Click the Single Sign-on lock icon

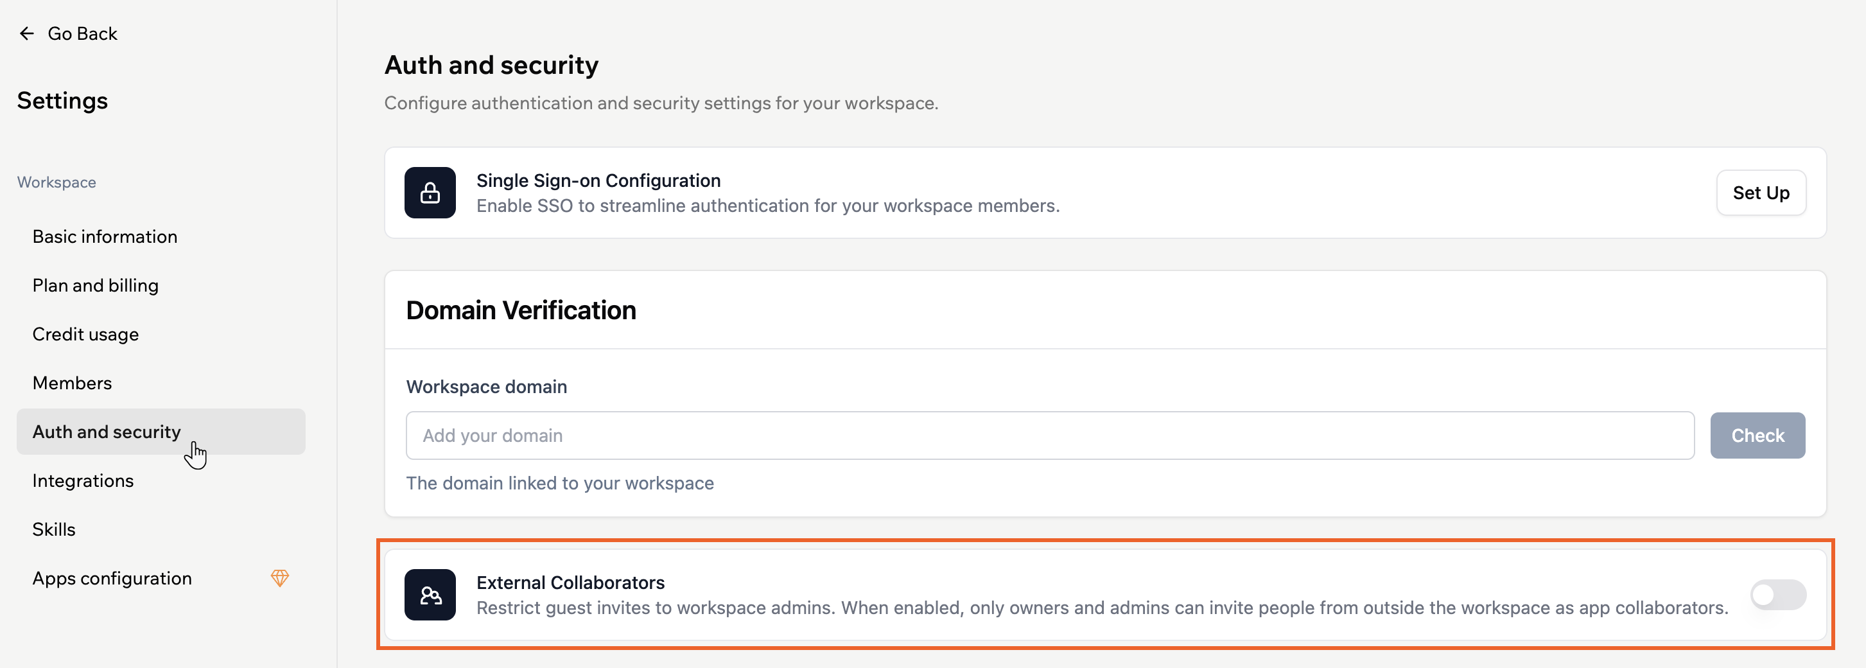coord(430,193)
